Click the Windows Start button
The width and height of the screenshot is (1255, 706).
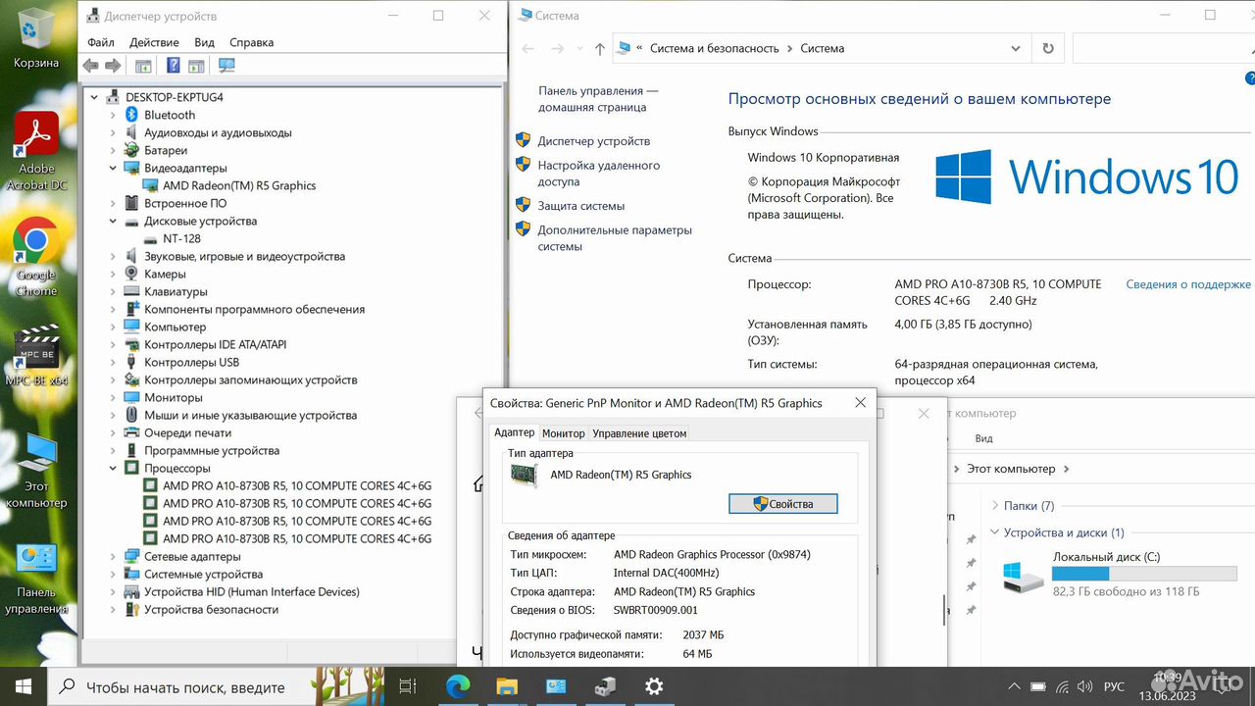click(24, 686)
